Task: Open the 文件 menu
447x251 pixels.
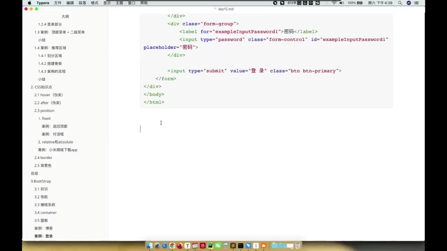Action: [x=58, y=3]
